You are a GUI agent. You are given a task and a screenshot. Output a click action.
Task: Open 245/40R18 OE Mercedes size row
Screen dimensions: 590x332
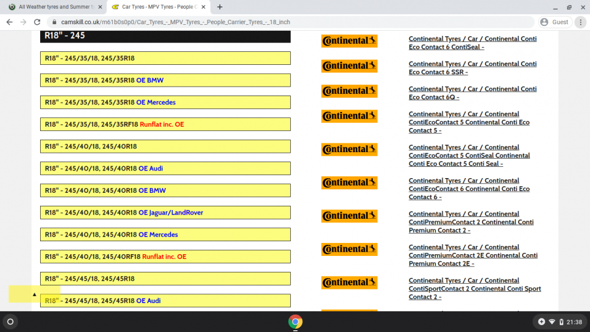pyautogui.click(x=165, y=235)
